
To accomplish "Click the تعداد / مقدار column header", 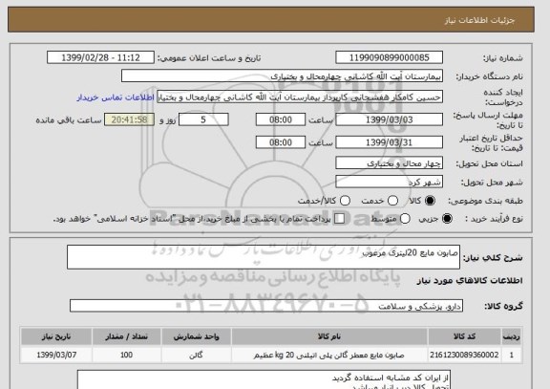I will tap(126, 336).
